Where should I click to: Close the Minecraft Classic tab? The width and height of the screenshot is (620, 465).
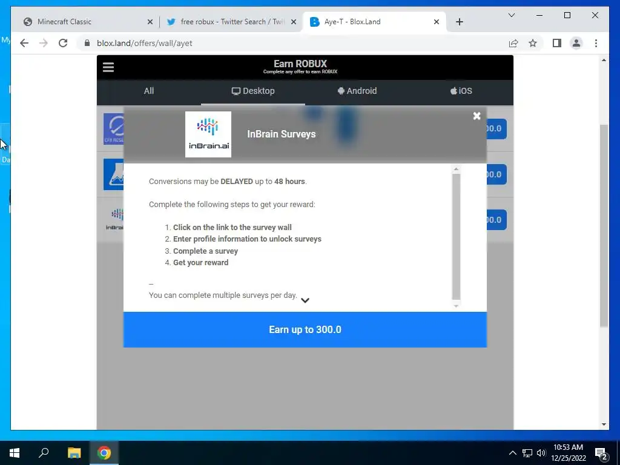pos(150,22)
